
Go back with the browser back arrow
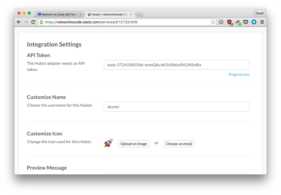click(x=19, y=22)
